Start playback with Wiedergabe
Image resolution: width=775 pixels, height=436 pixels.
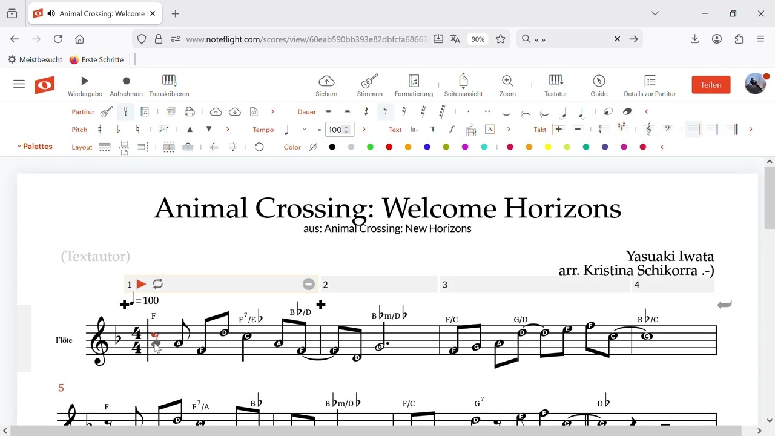click(85, 85)
